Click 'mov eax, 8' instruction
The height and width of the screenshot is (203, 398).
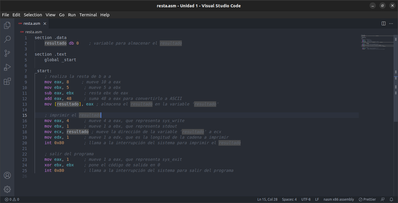[x=57, y=82]
